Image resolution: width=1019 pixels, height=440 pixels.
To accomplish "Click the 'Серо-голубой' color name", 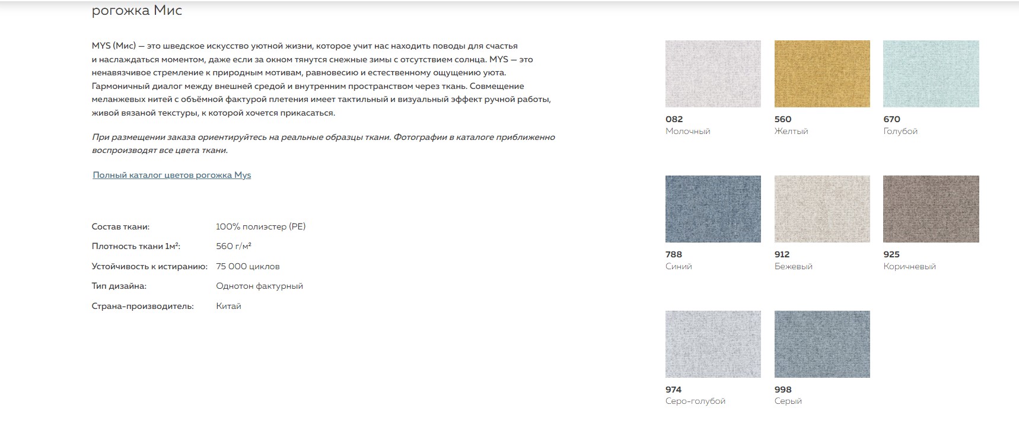I will click(x=696, y=401).
